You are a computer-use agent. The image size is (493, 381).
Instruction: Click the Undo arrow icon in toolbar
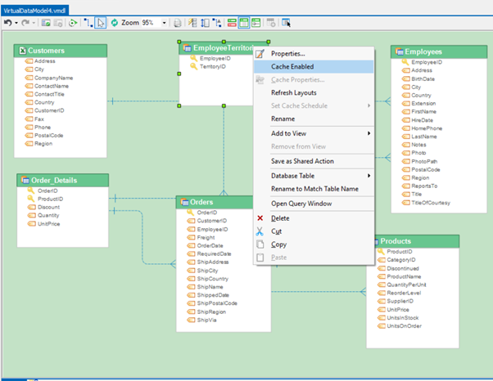click(7, 23)
